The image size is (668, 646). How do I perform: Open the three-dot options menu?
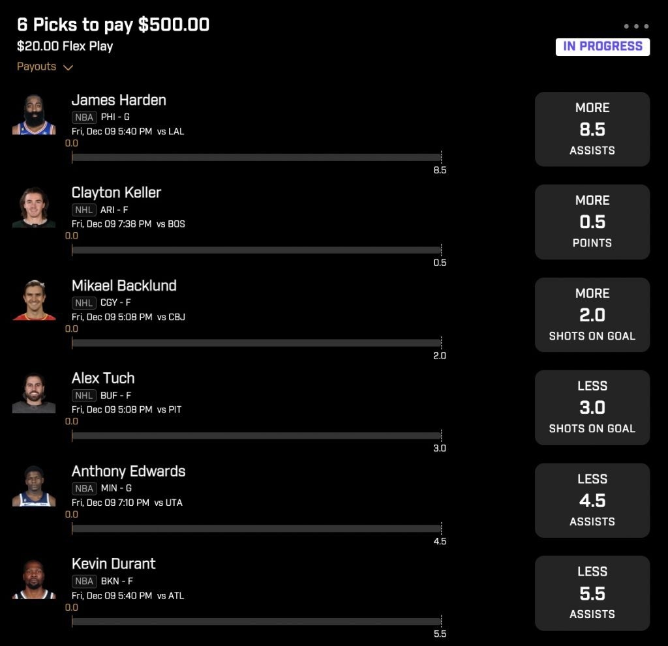pyautogui.click(x=636, y=27)
